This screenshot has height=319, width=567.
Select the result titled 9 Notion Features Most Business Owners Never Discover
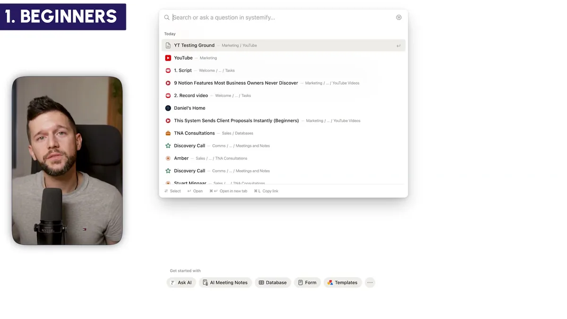(x=236, y=83)
